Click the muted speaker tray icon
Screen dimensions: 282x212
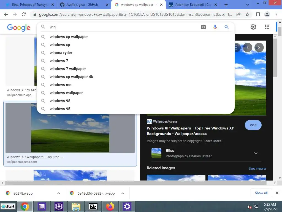(250, 207)
